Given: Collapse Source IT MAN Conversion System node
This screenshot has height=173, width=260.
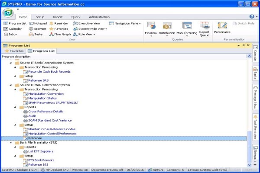Looking at the screenshot, I should pyautogui.click(x=11, y=85).
